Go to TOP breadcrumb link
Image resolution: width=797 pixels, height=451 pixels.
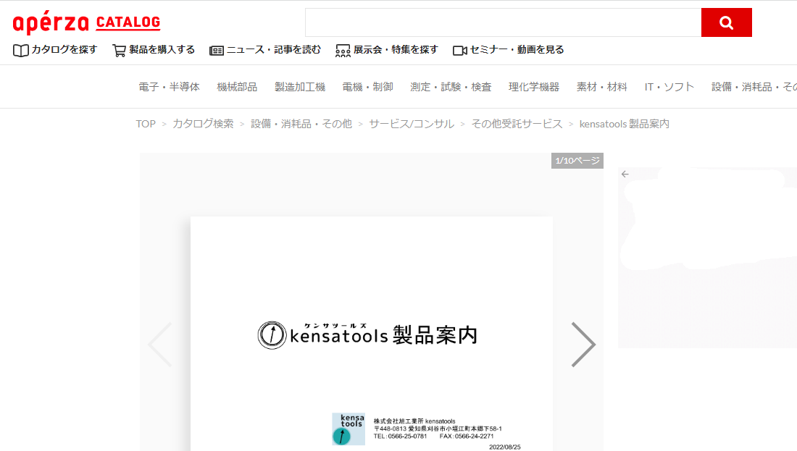(146, 124)
